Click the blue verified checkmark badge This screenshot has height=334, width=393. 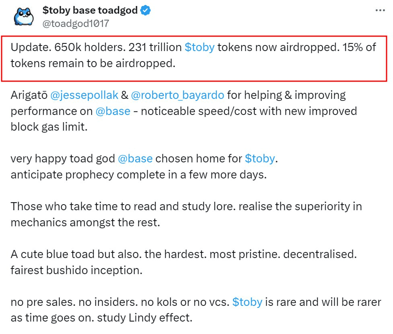point(146,10)
